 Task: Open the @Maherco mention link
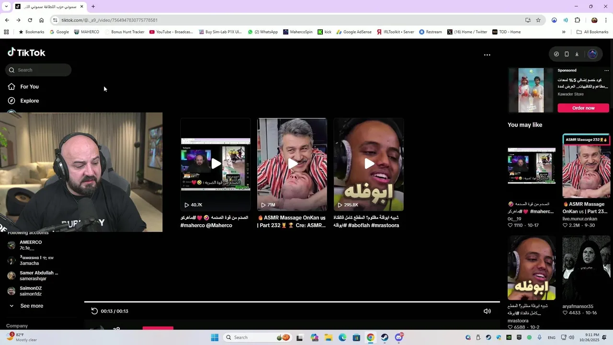point(219,225)
